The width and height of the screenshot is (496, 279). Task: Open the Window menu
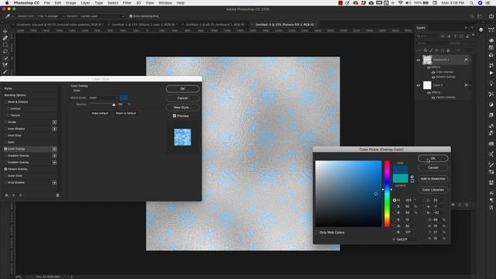(x=165, y=3)
